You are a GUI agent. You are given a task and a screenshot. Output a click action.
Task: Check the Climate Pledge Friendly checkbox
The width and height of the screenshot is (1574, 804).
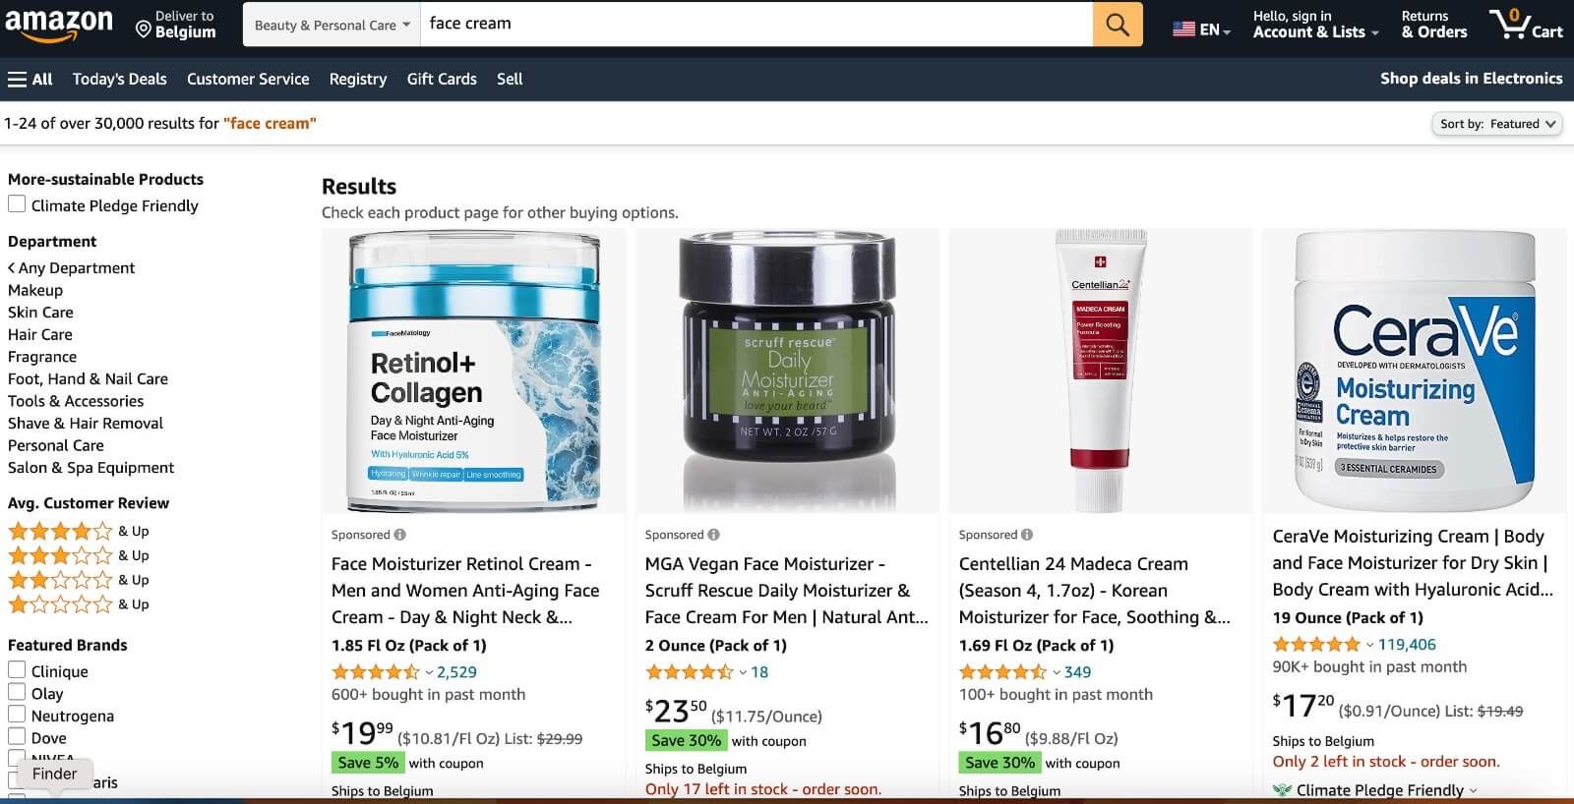[x=17, y=204]
